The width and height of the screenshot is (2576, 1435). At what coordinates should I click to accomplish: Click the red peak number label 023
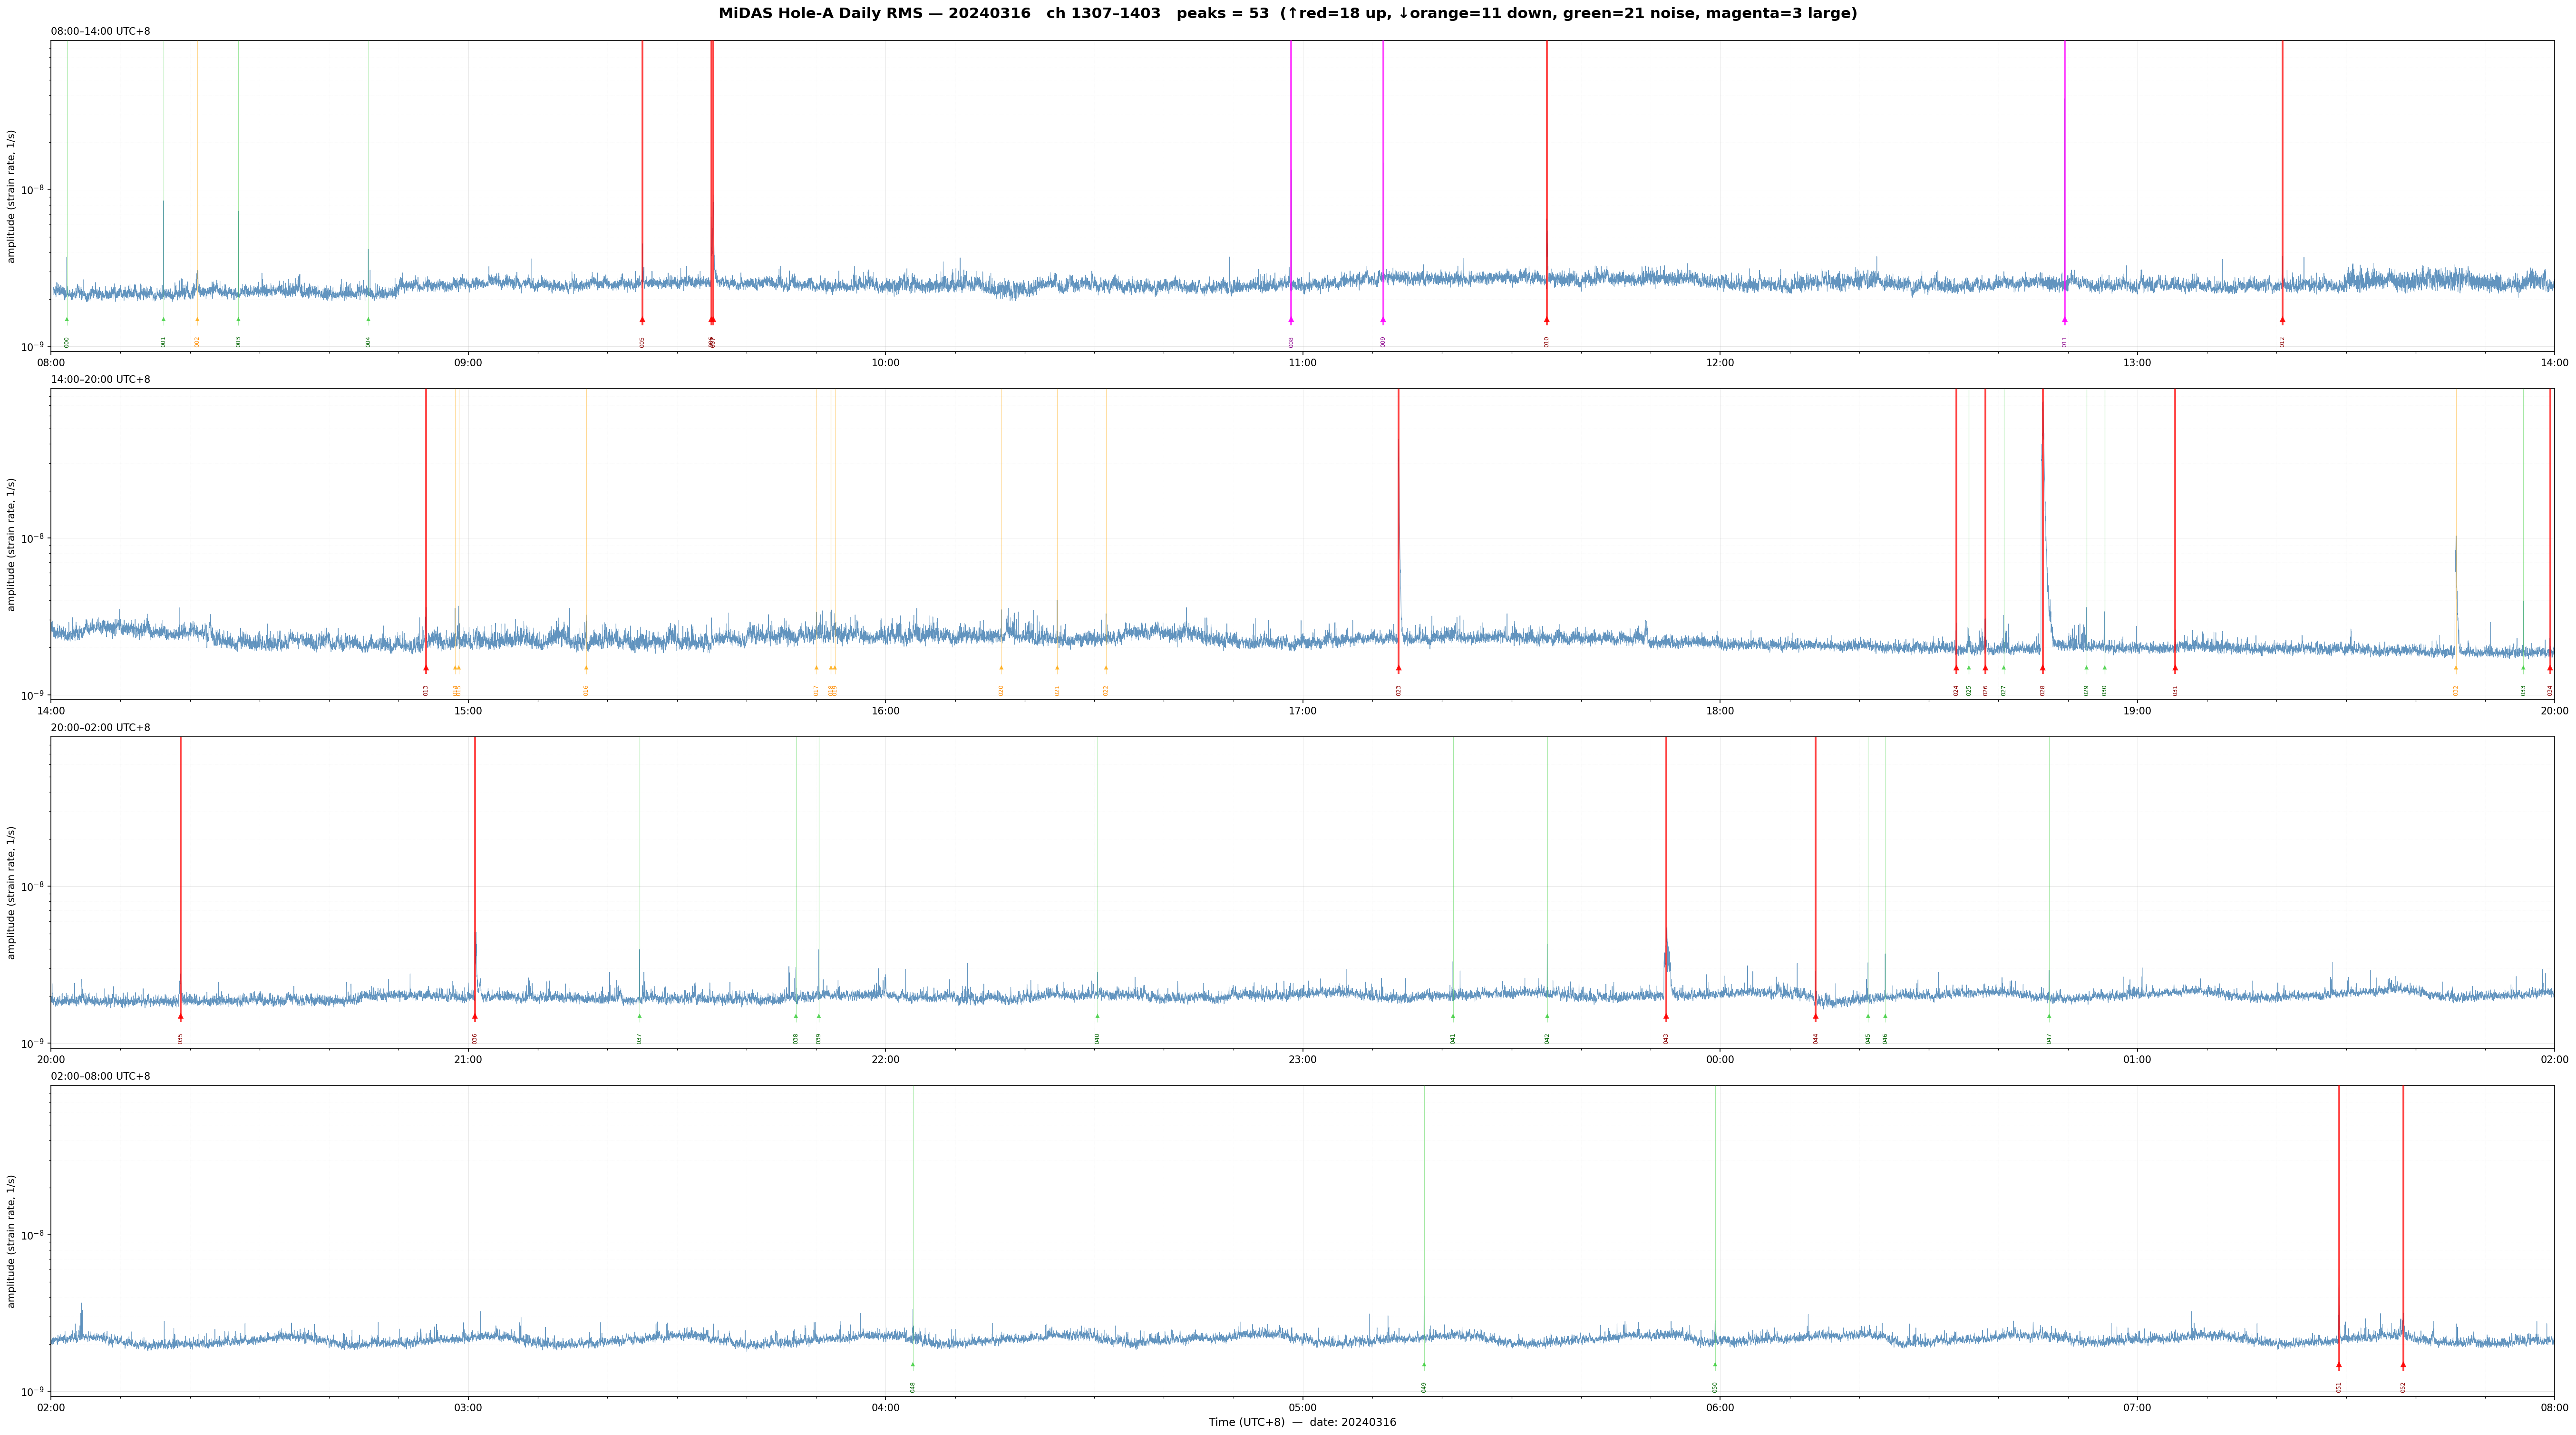(x=1399, y=690)
